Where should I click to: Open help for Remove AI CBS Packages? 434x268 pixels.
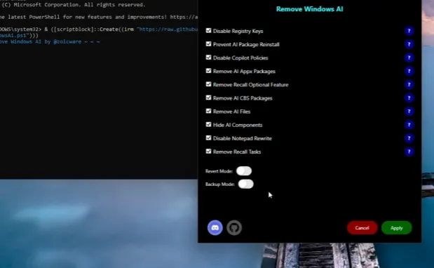409,98
